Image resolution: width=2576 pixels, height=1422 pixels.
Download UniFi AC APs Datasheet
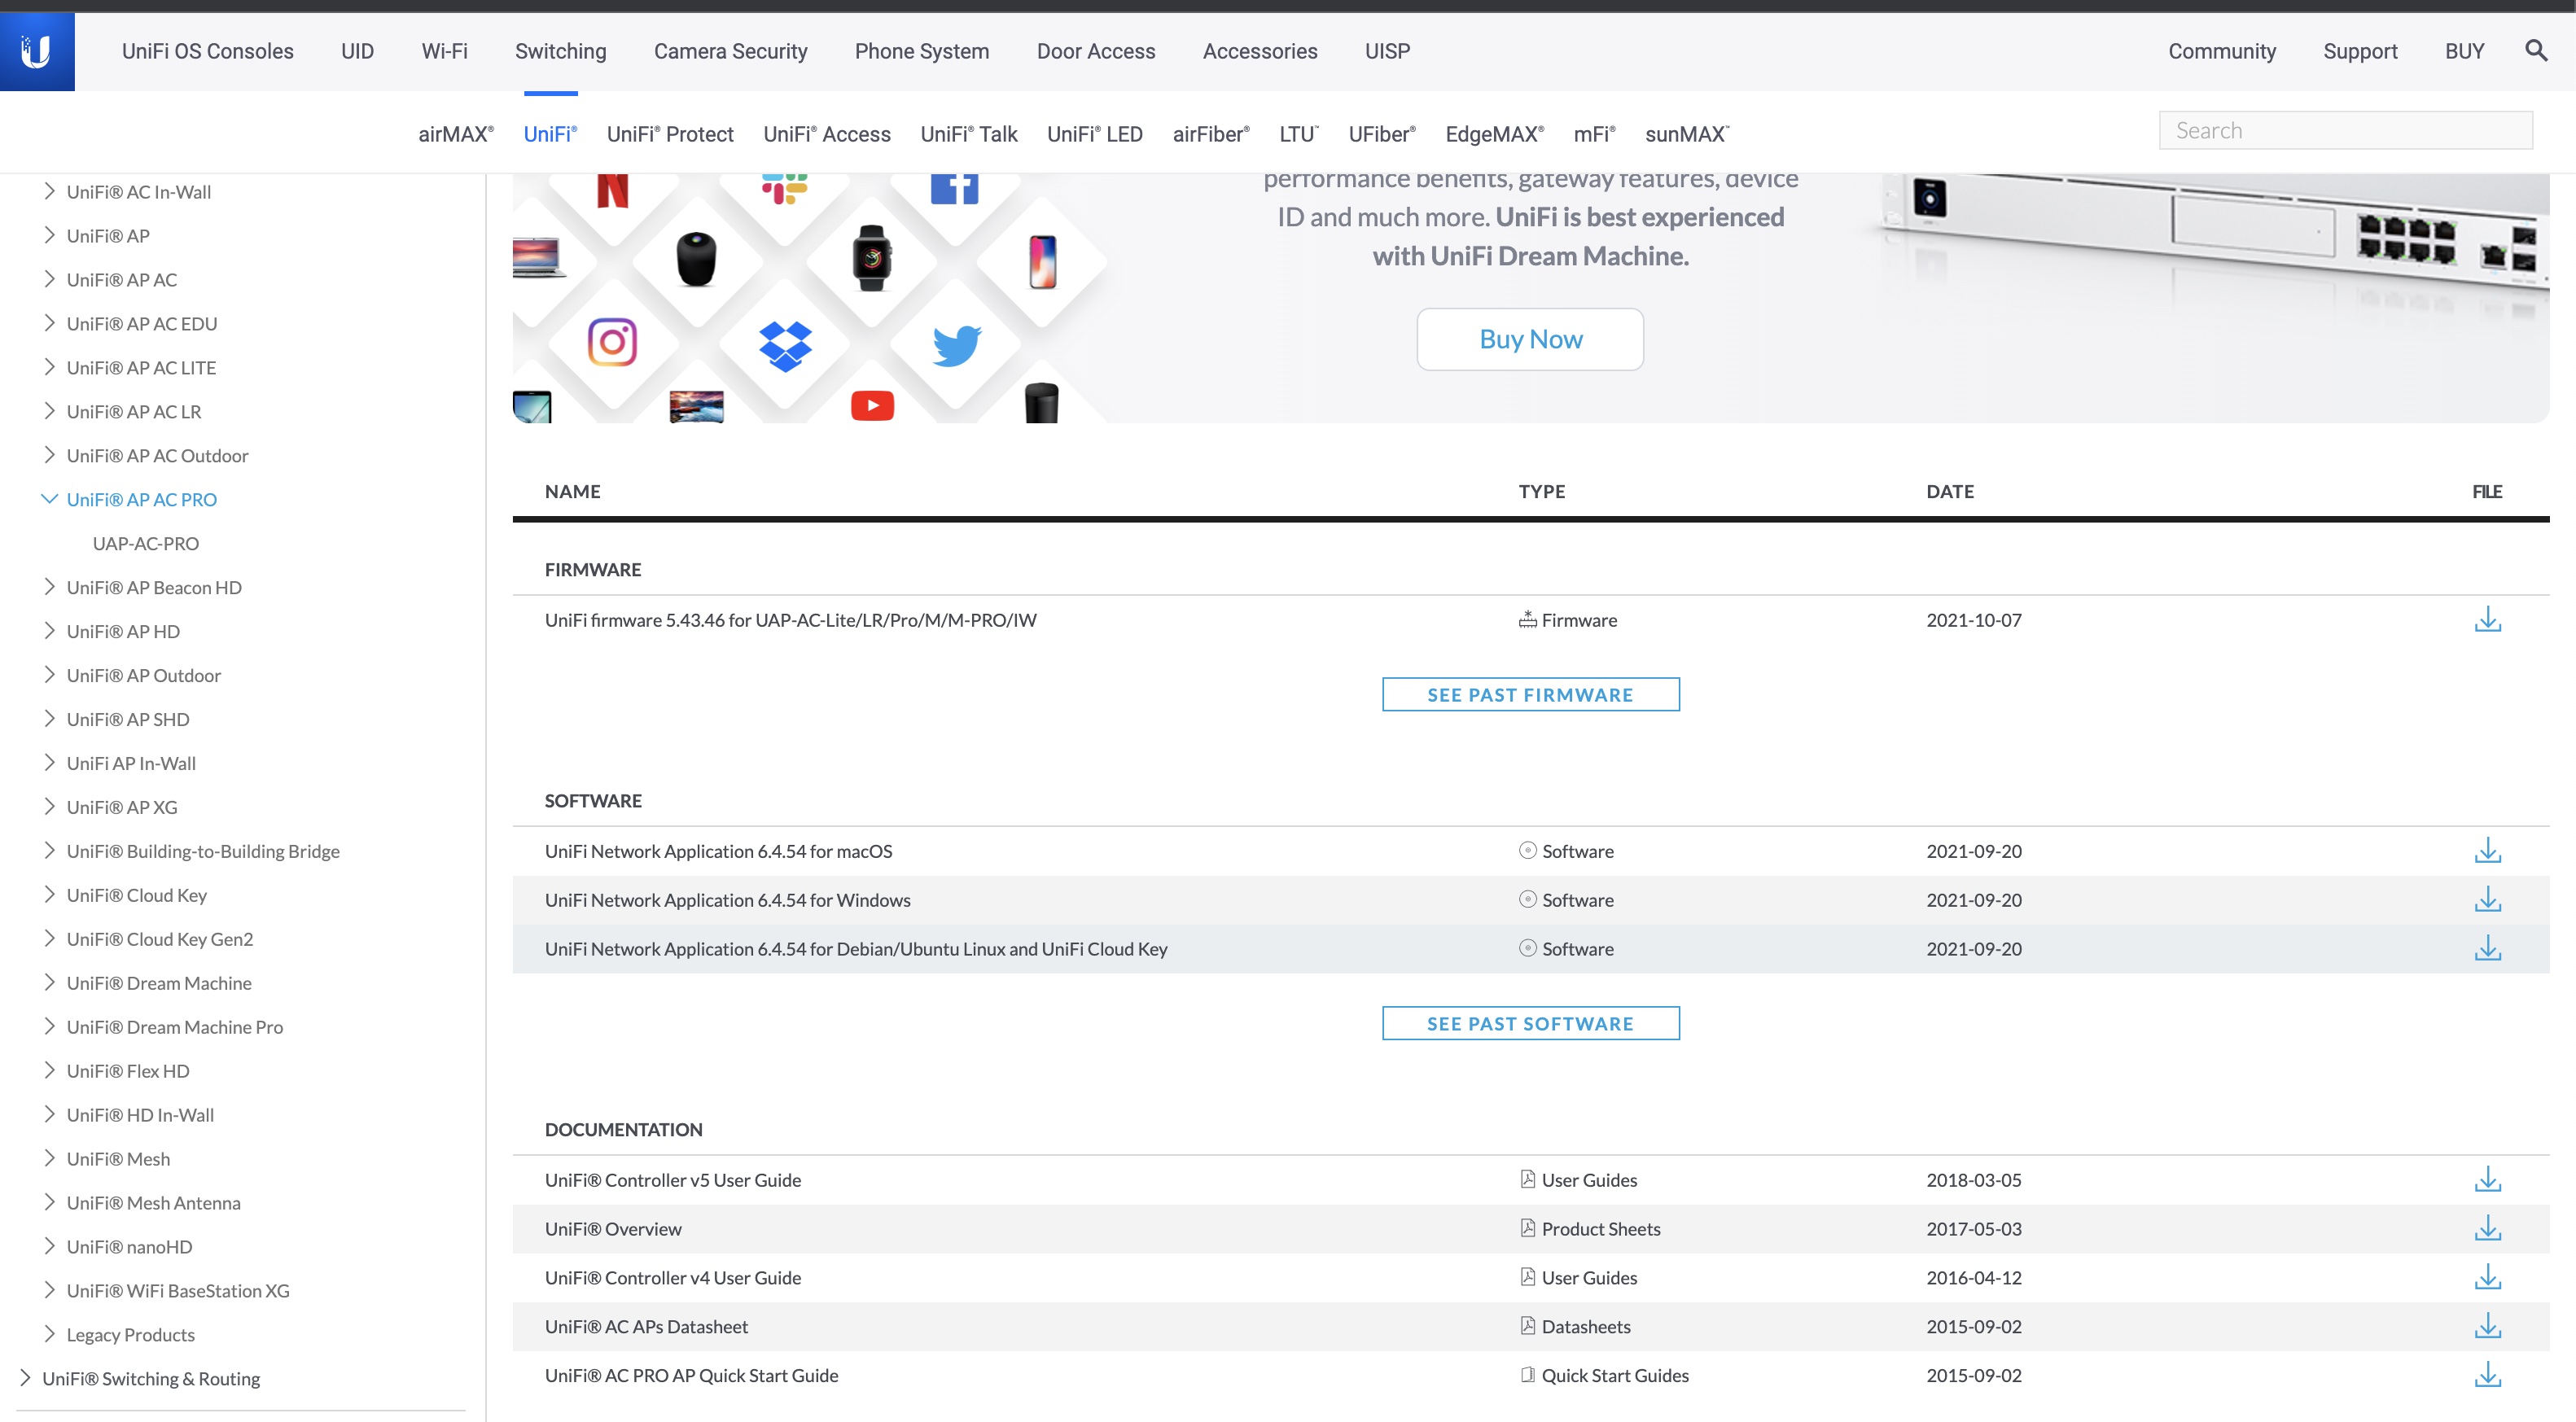tap(2487, 1327)
